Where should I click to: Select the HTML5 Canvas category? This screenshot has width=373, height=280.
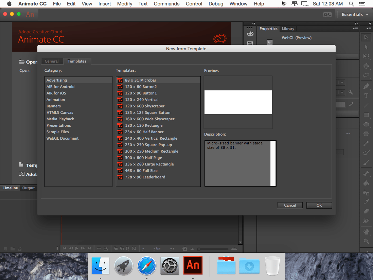click(x=78, y=112)
